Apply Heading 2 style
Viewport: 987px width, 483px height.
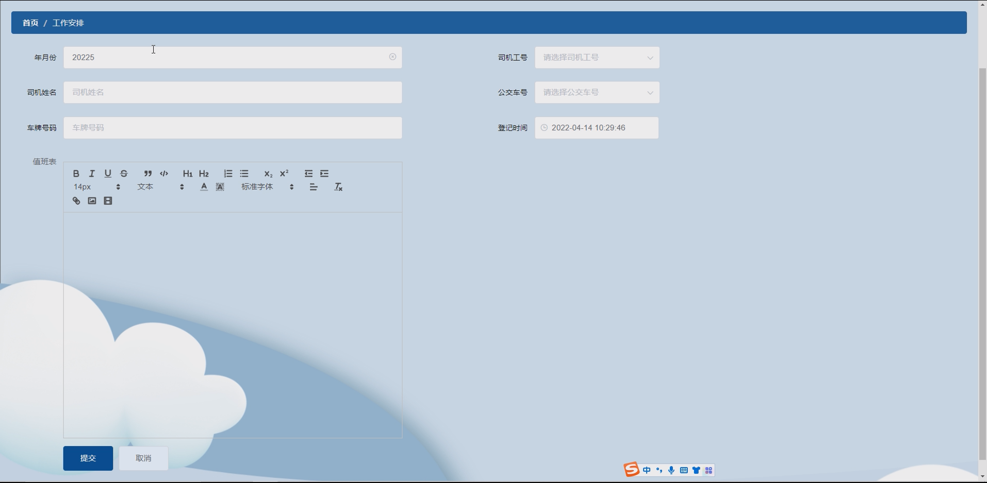[x=204, y=174]
